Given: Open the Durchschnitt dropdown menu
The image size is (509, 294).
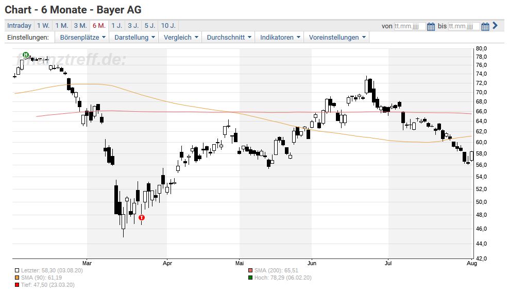Looking at the screenshot, I should pos(229,37).
